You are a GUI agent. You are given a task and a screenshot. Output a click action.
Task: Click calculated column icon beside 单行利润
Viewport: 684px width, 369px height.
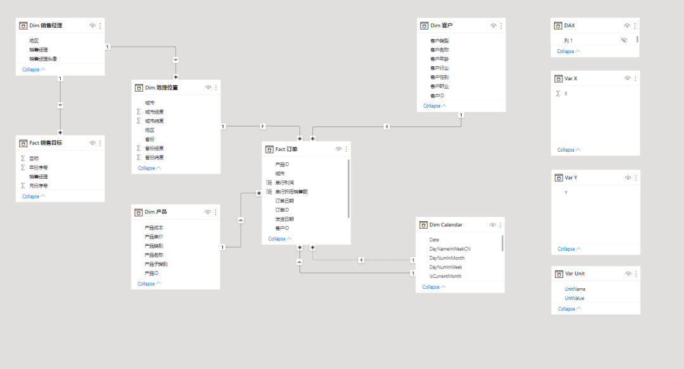(269, 183)
